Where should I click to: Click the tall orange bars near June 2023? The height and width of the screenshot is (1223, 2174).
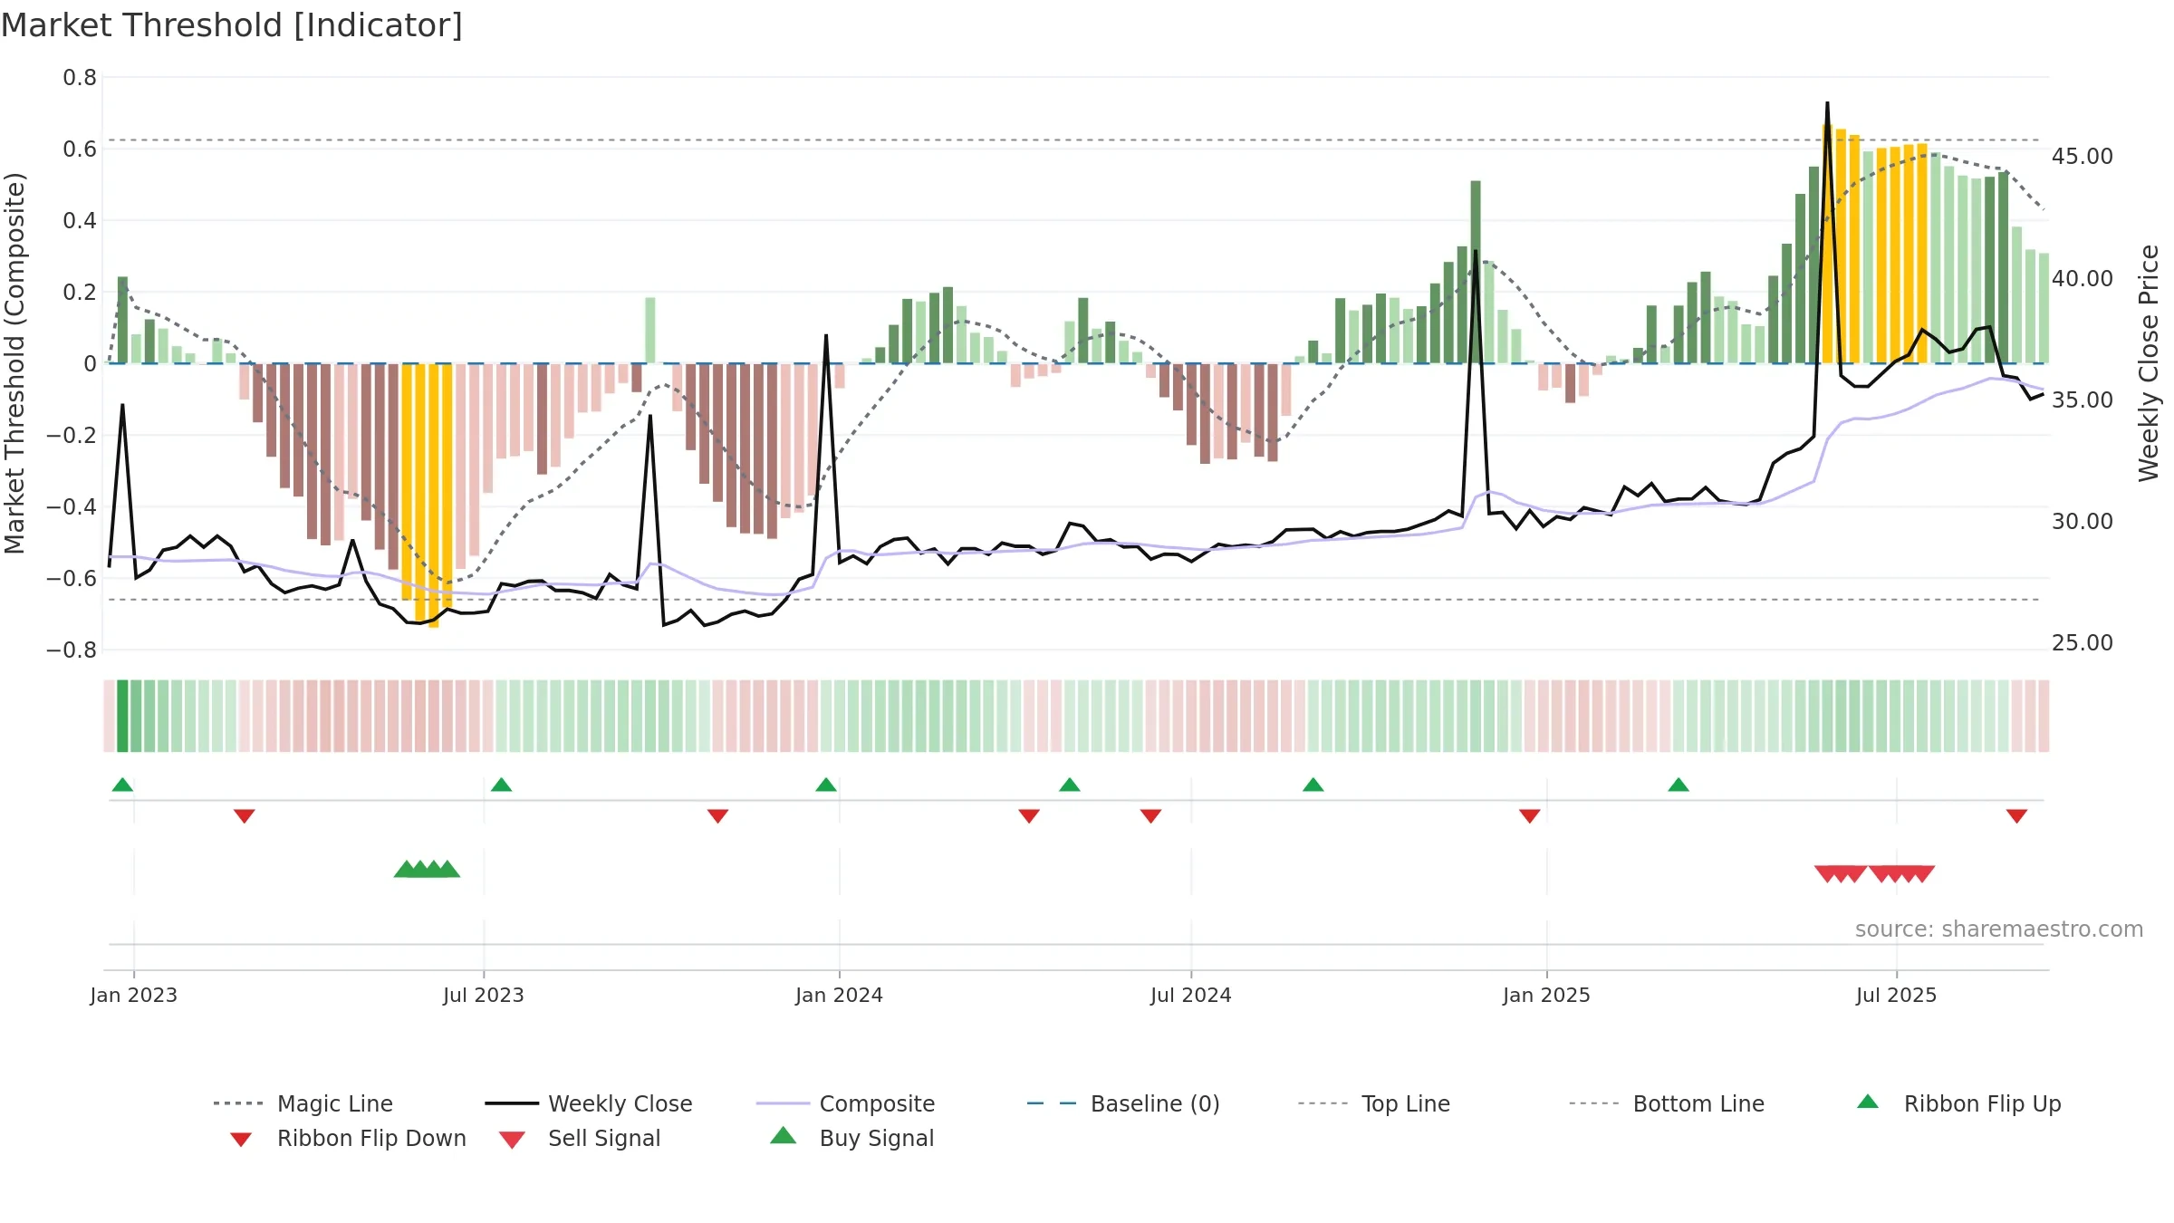pos(427,494)
